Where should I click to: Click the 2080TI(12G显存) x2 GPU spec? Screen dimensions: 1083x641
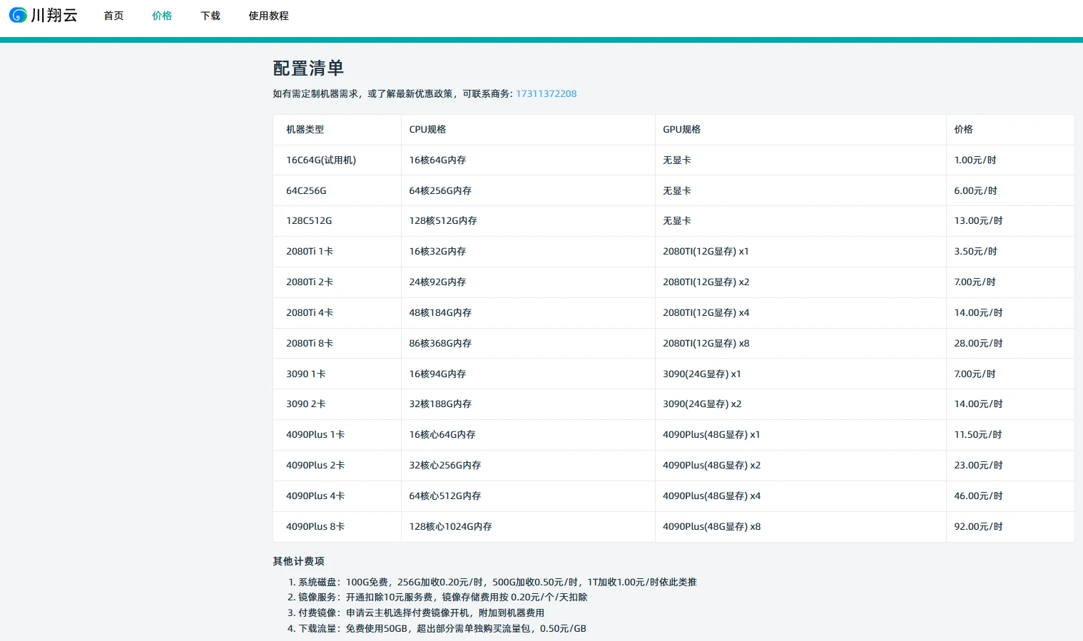point(706,282)
